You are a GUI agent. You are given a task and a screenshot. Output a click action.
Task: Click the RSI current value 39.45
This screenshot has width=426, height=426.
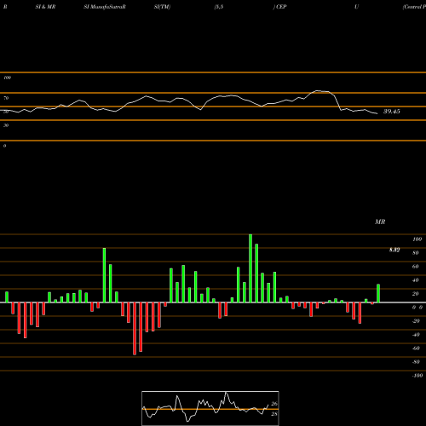(392, 112)
